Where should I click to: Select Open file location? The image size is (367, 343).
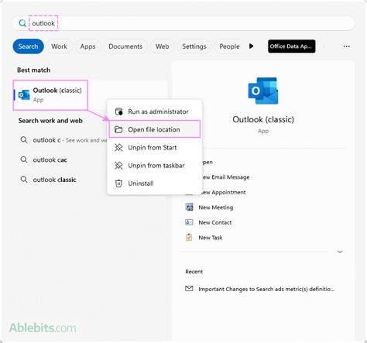point(154,129)
